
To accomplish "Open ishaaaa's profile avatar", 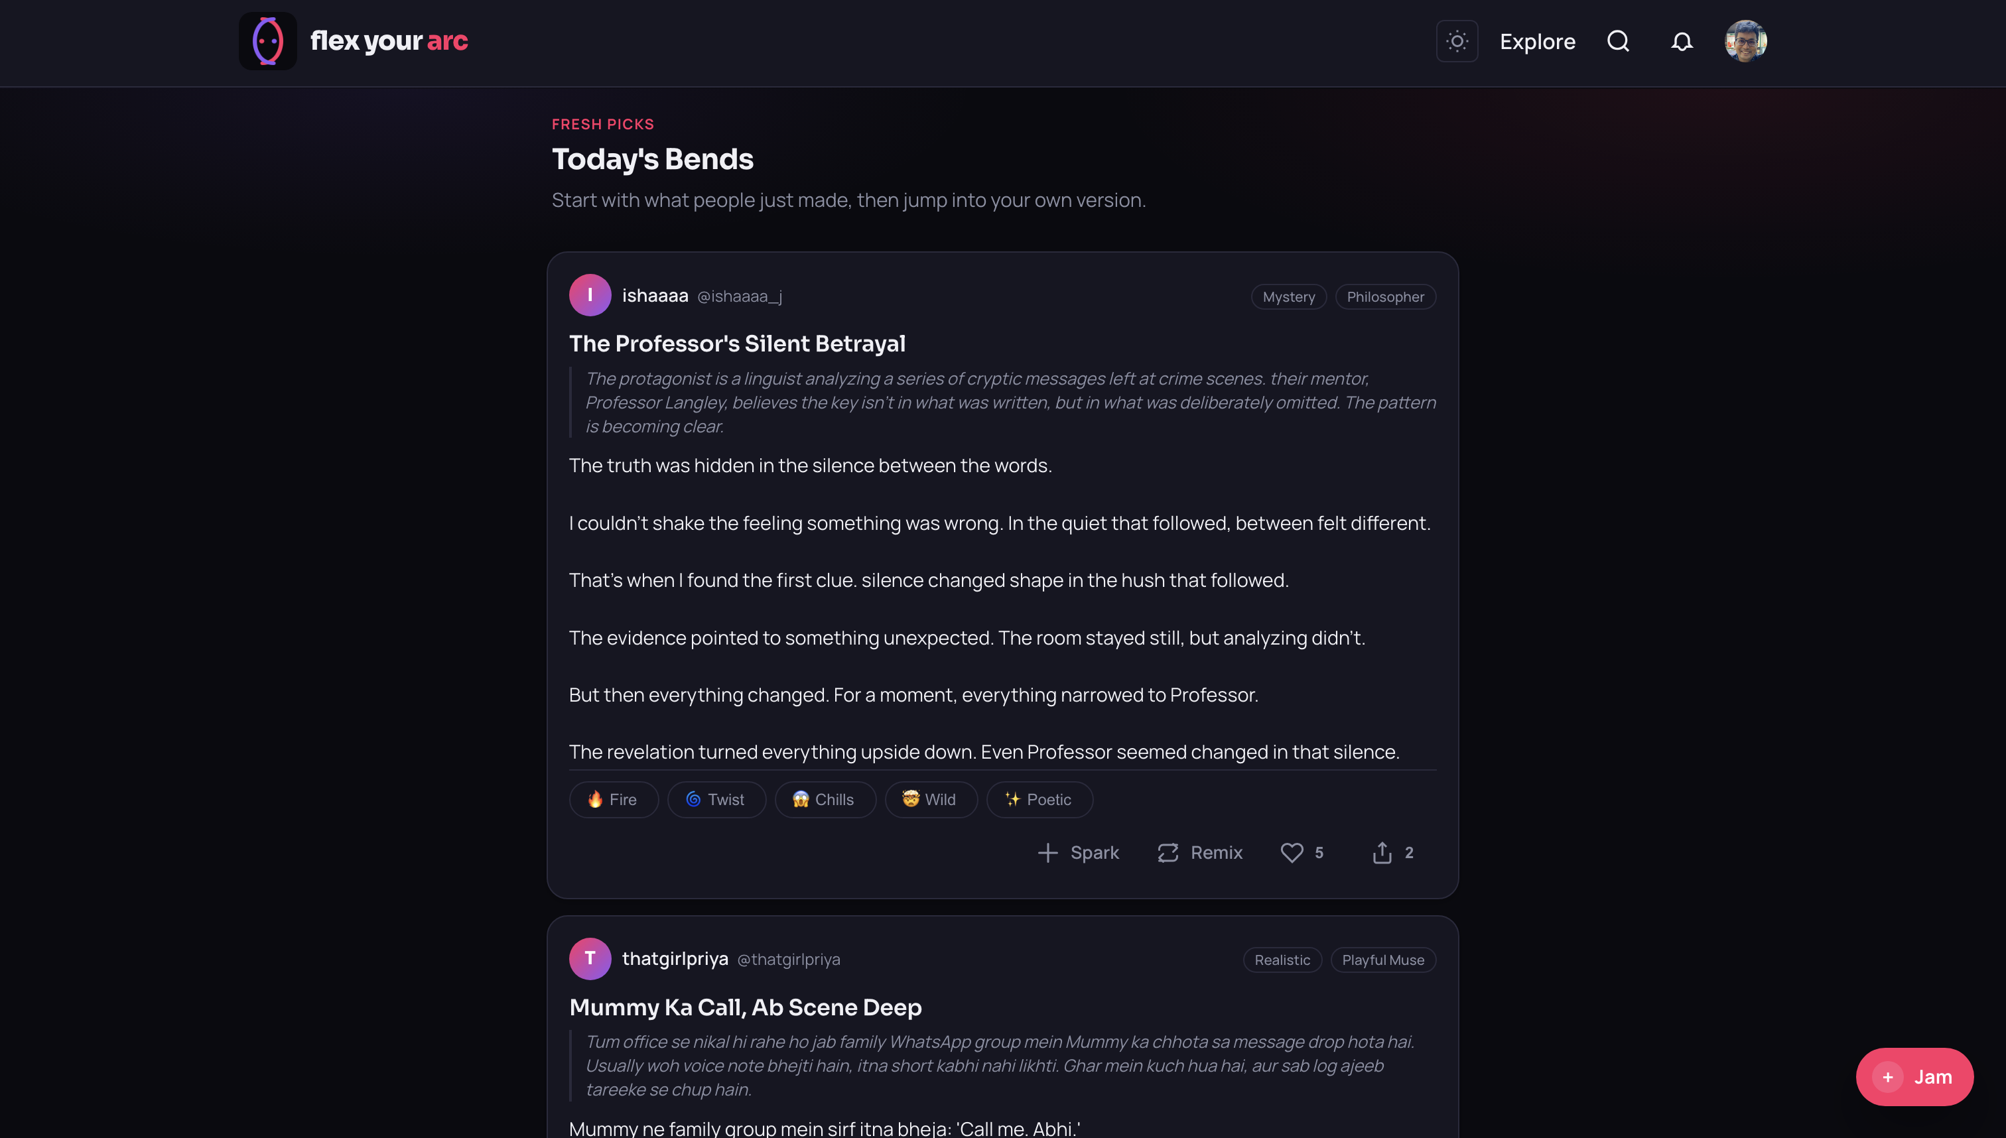I will (x=590, y=296).
